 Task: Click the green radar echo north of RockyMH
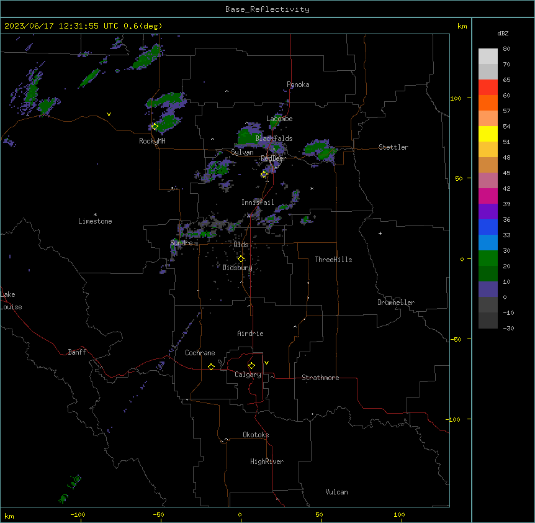(x=165, y=100)
